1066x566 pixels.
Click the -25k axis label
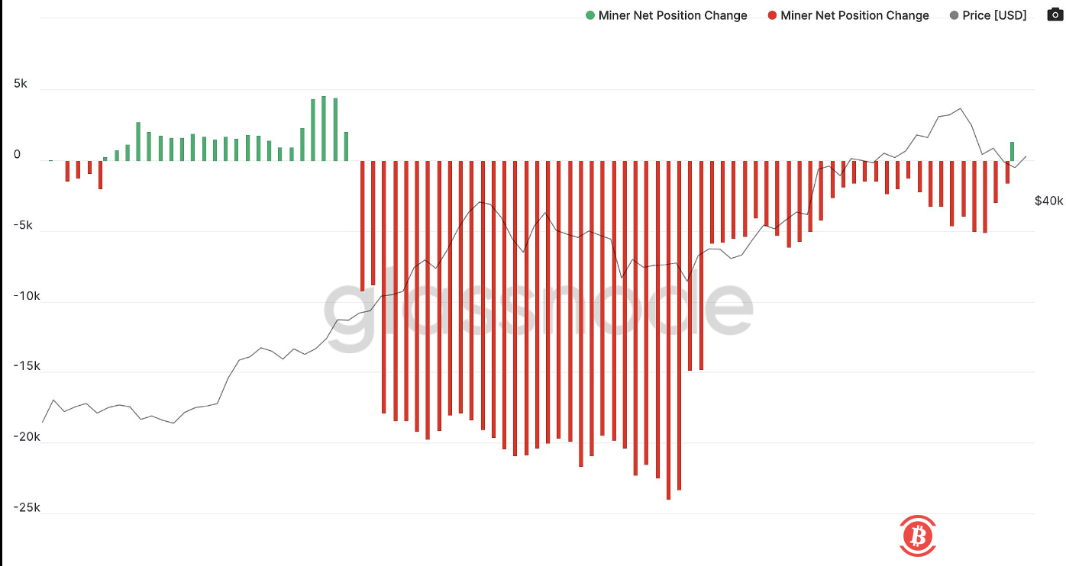[x=27, y=507]
